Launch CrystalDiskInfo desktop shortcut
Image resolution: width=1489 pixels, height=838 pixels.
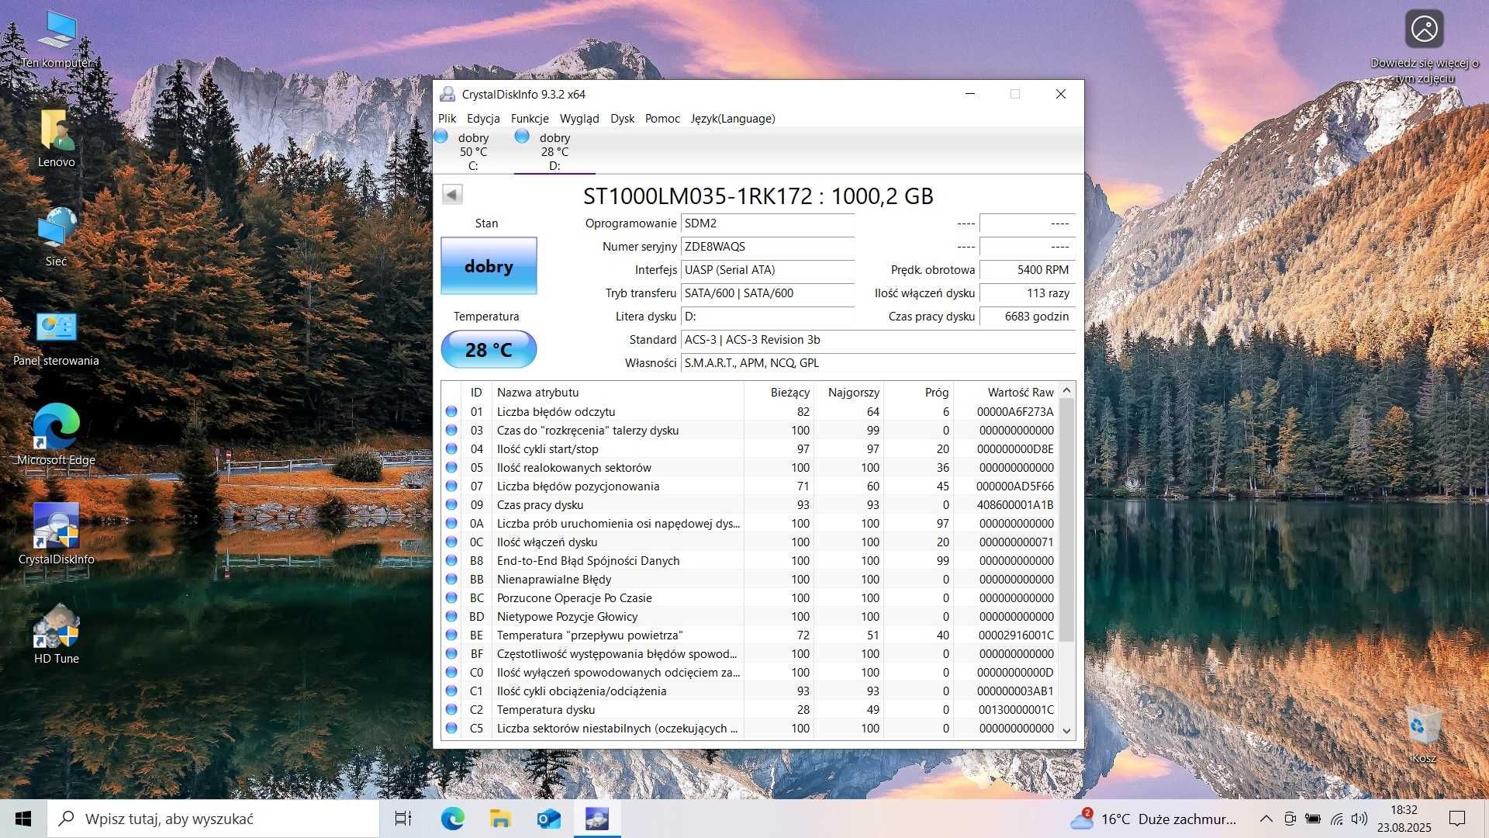pos(56,534)
